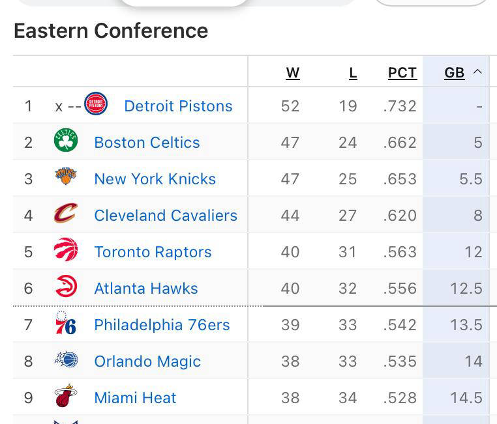Open the Boston Celtics team page
Image resolution: width=497 pixels, height=424 pixels.
[x=147, y=143]
